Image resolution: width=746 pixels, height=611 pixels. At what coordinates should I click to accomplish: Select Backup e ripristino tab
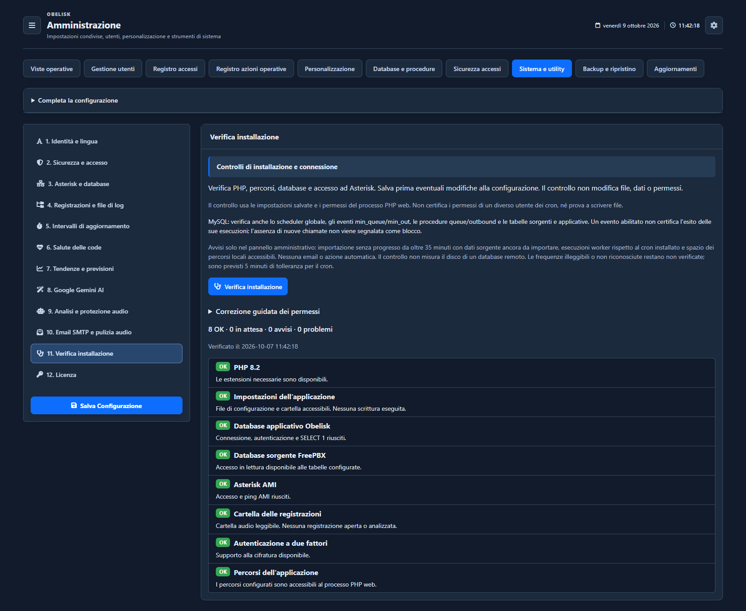pos(609,68)
